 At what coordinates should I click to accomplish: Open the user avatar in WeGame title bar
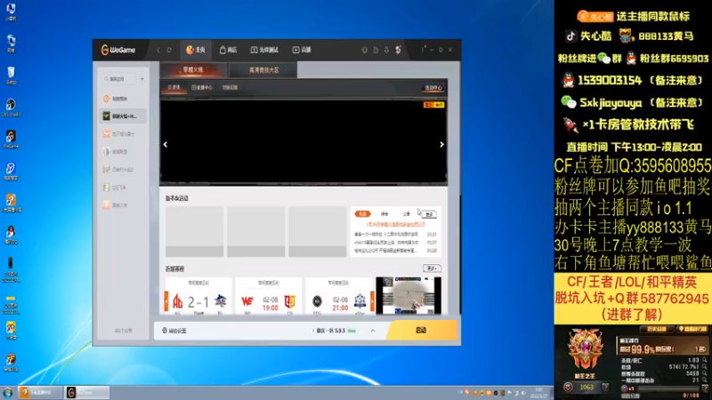[x=398, y=50]
